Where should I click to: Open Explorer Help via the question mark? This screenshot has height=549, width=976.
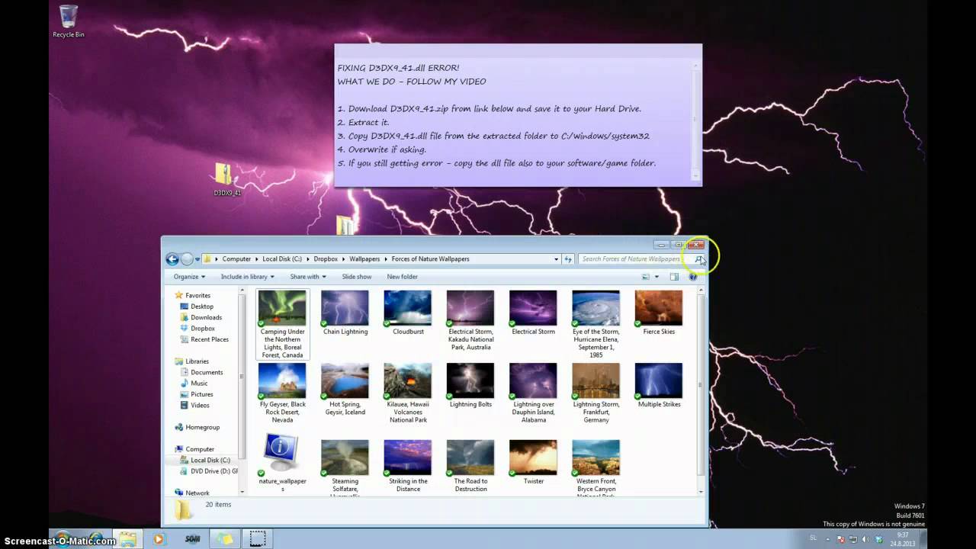tap(693, 277)
